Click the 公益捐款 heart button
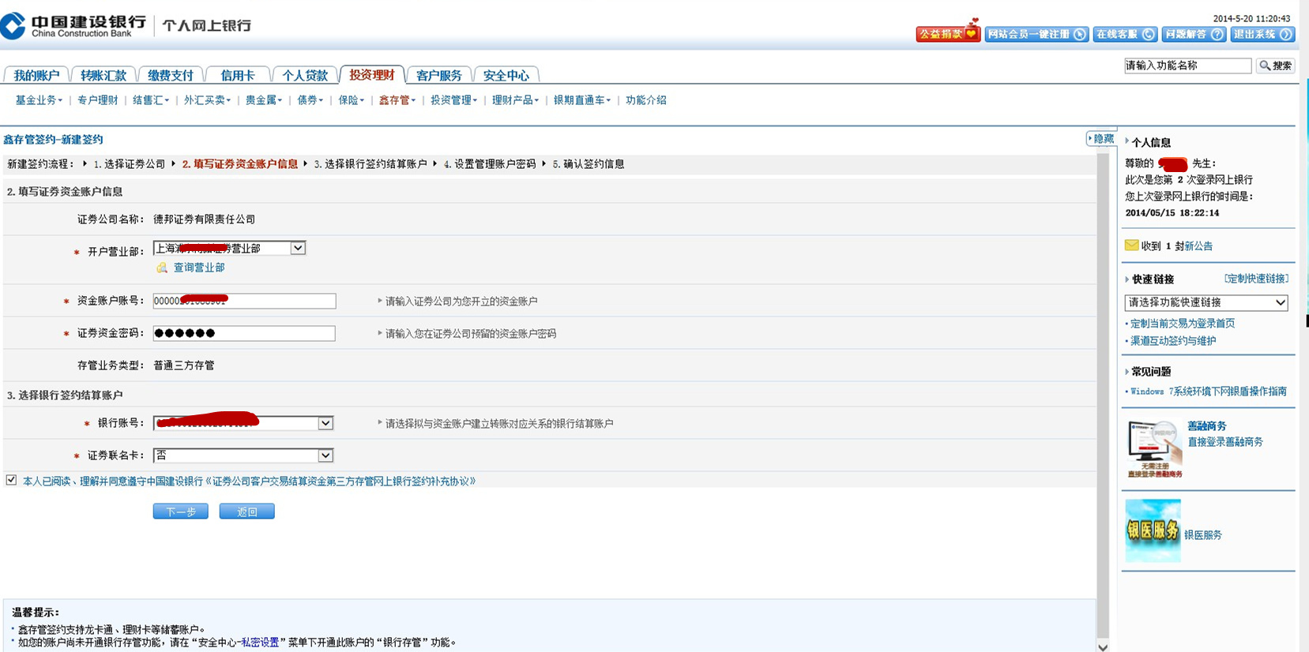Viewport: 1309px width, 652px height. [948, 33]
